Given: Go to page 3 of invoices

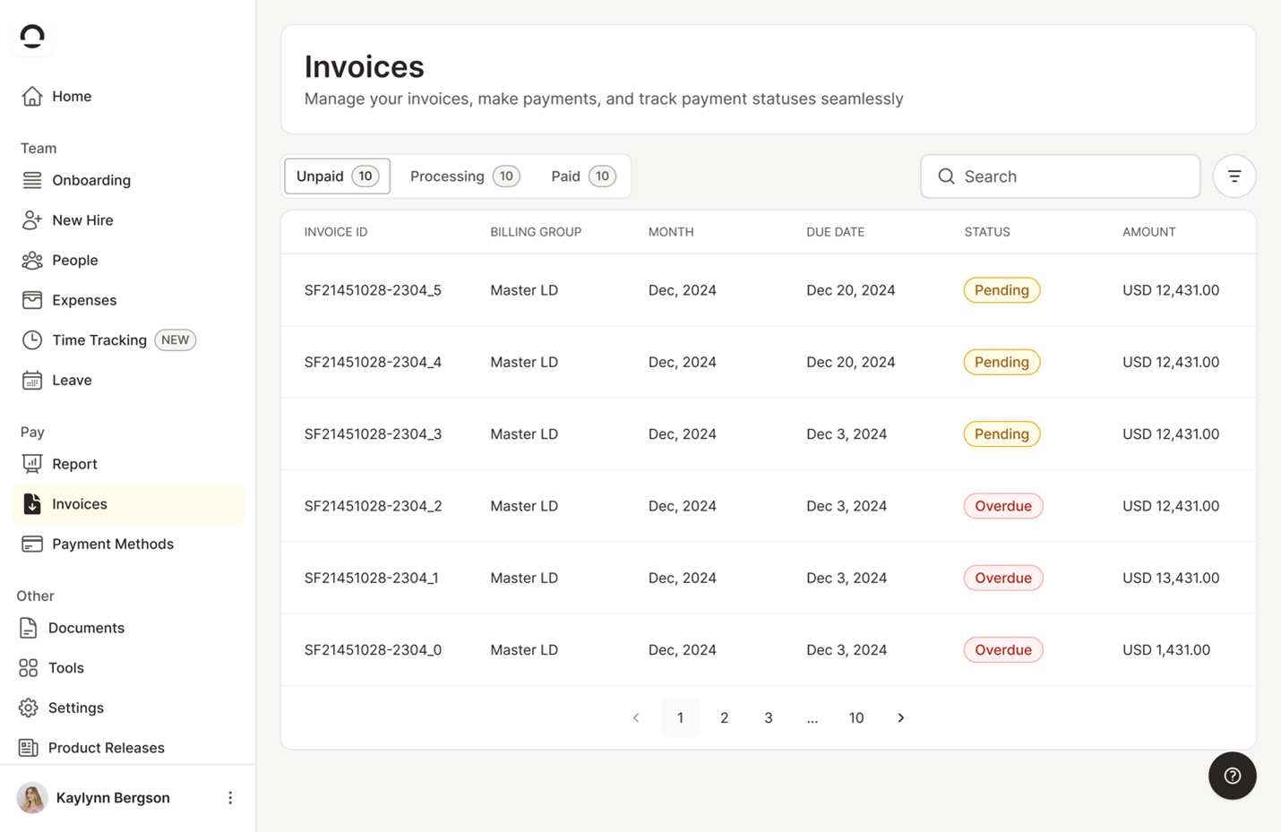Looking at the screenshot, I should (x=768, y=718).
